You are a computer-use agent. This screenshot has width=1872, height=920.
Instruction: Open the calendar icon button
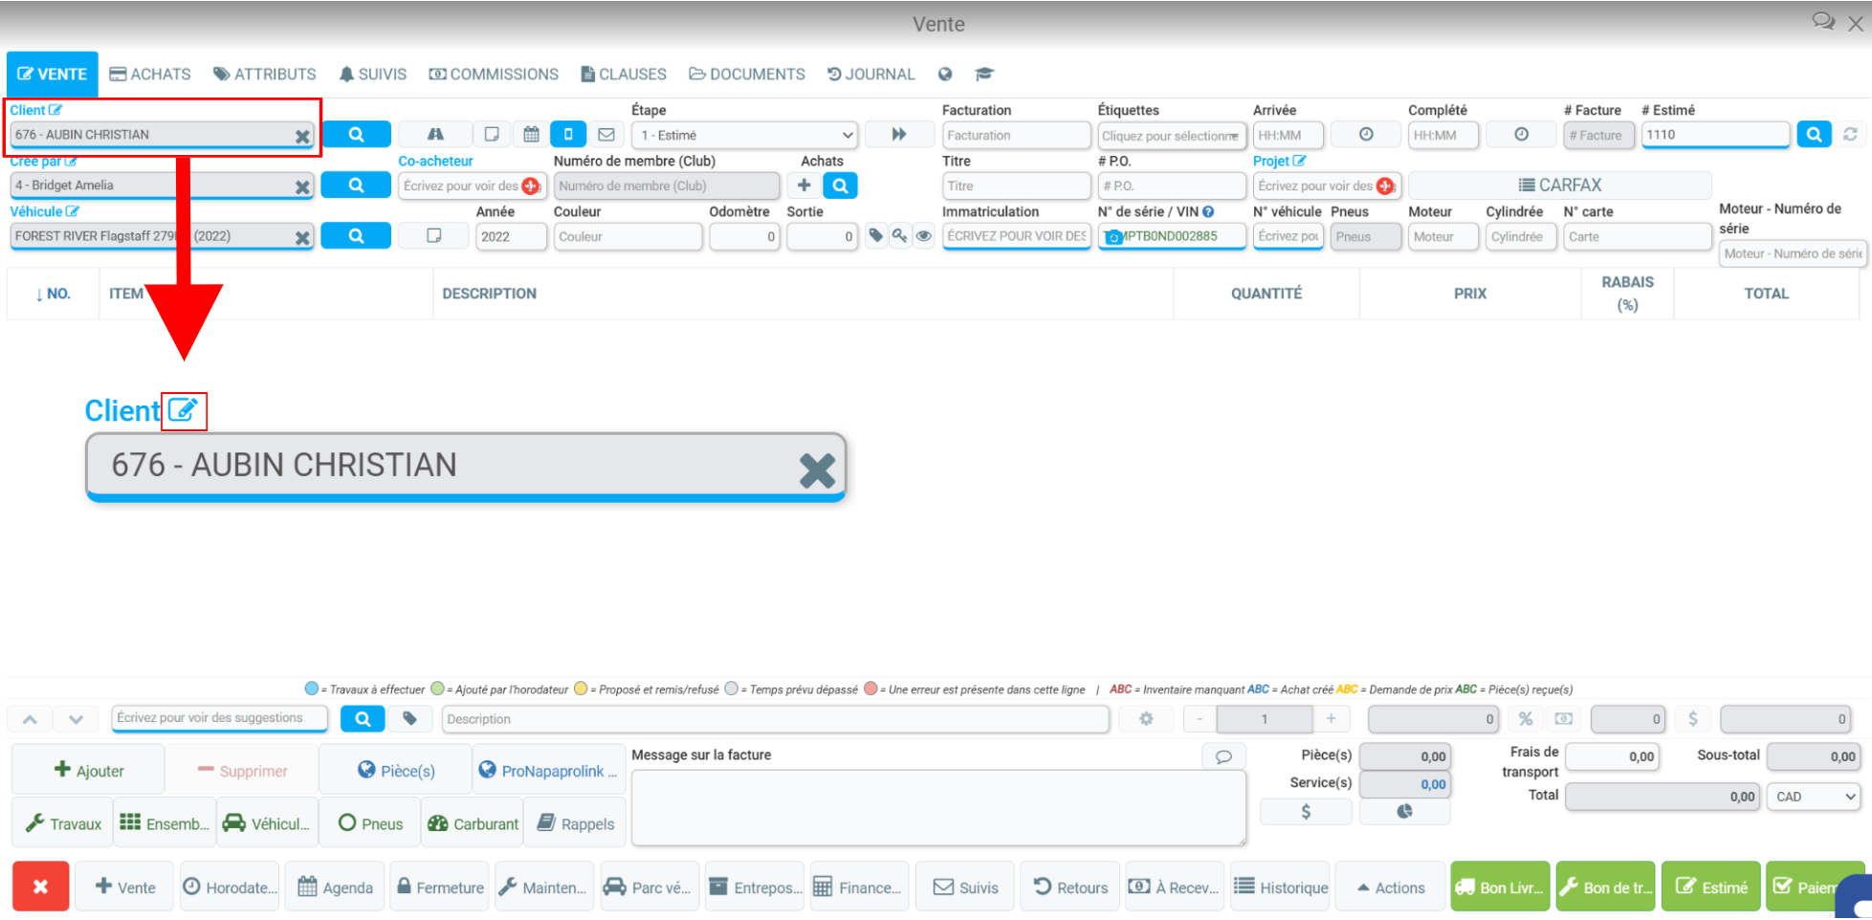(531, 135)
